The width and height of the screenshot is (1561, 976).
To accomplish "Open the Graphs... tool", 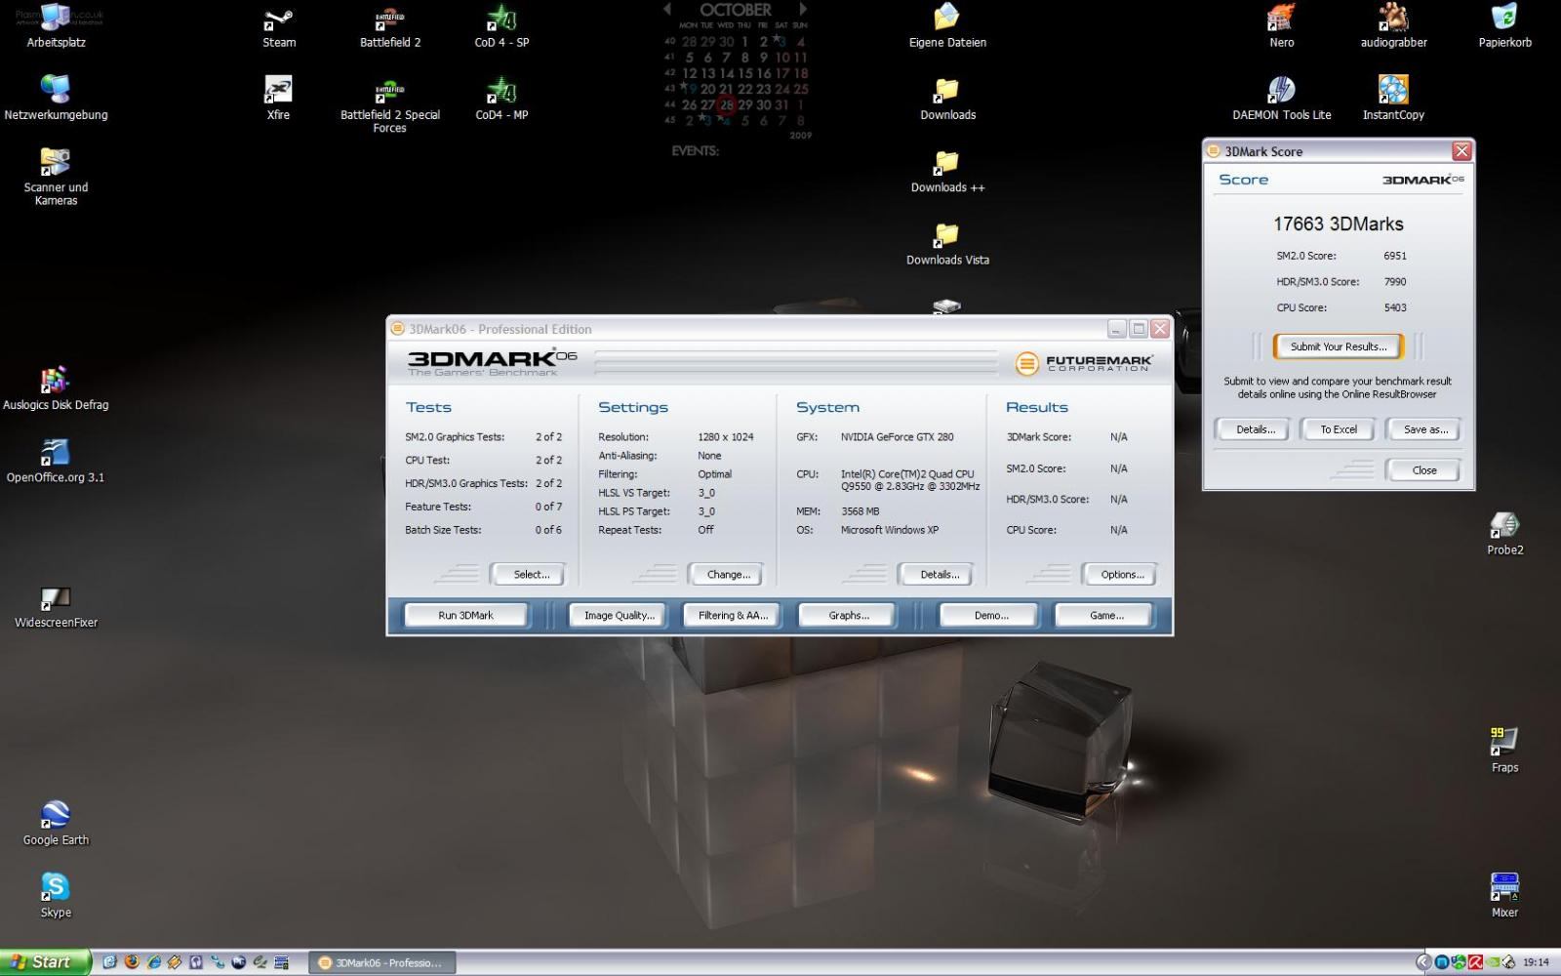I will (848, 615).
